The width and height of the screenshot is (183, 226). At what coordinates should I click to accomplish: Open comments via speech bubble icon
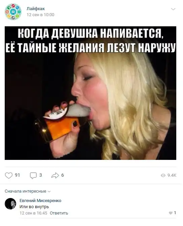pos(33,175)
